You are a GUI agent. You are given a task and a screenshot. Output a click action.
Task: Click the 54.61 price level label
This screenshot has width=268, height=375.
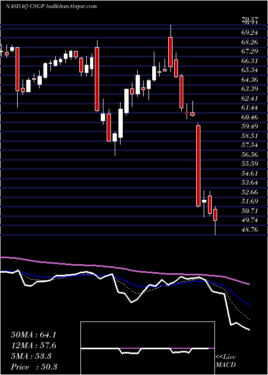tap(250, 173)
